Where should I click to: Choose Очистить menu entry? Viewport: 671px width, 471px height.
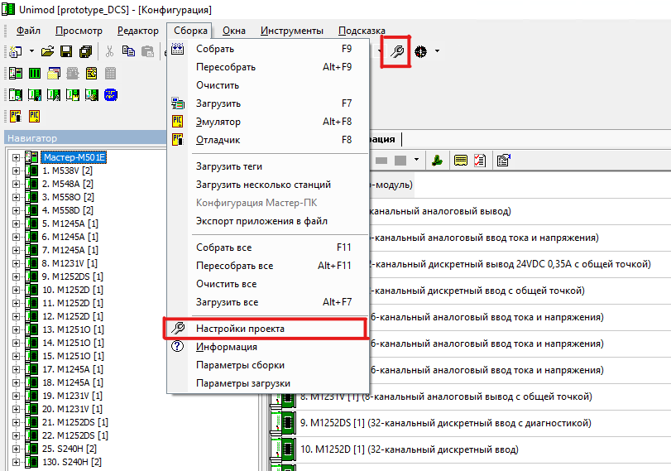(x=268, y=85)
